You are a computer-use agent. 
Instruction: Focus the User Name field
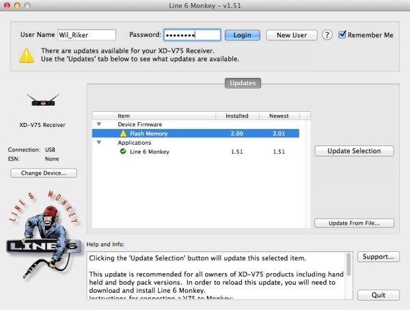coord(87,35)
